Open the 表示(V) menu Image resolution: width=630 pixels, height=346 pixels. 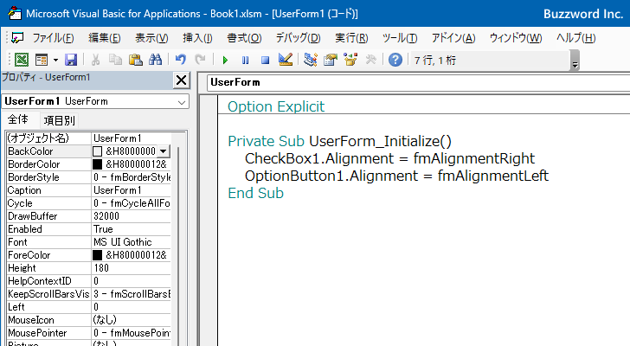click(151, 38)
